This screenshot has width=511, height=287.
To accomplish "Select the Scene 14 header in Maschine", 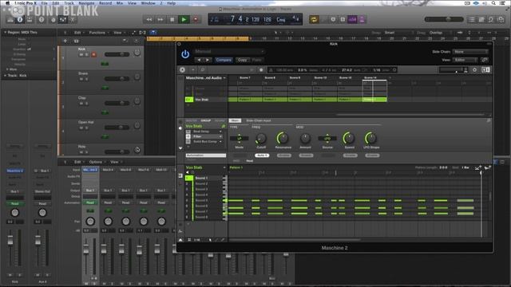I will coord(370,78).
